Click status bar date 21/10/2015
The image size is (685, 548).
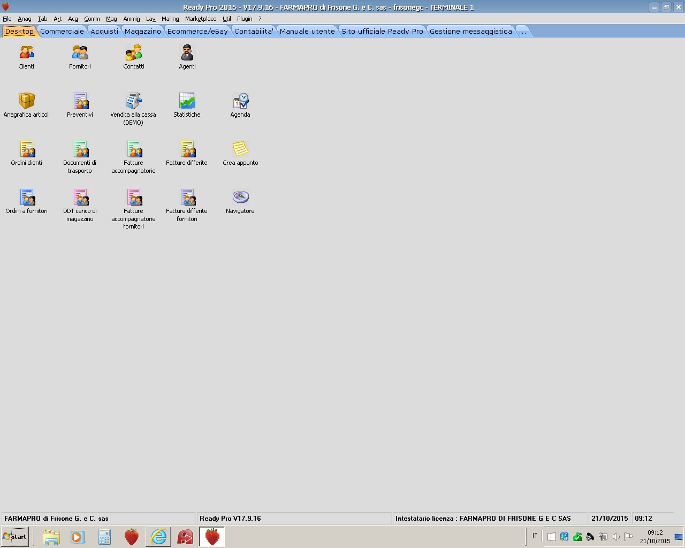[610, 519]
